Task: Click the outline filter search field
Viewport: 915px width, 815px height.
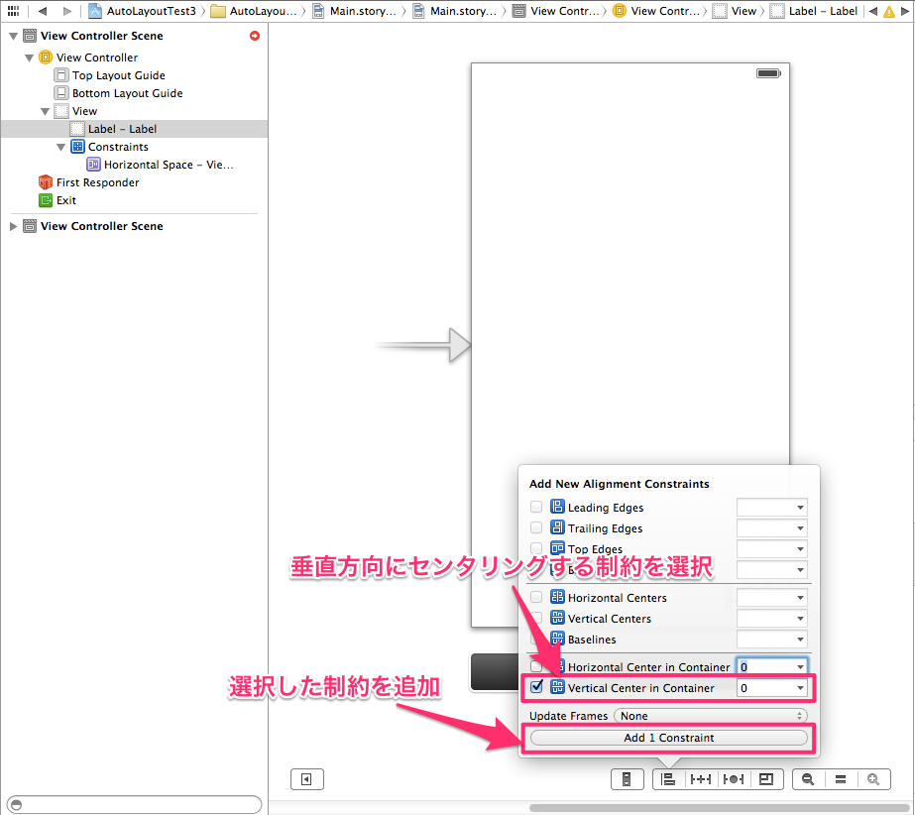Action: pos(134,804)
